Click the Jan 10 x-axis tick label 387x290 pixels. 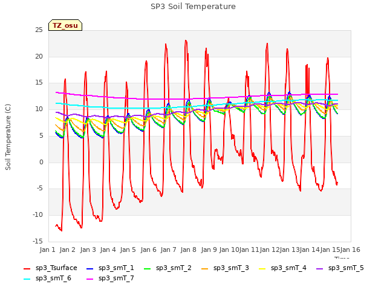click(229, 250)
